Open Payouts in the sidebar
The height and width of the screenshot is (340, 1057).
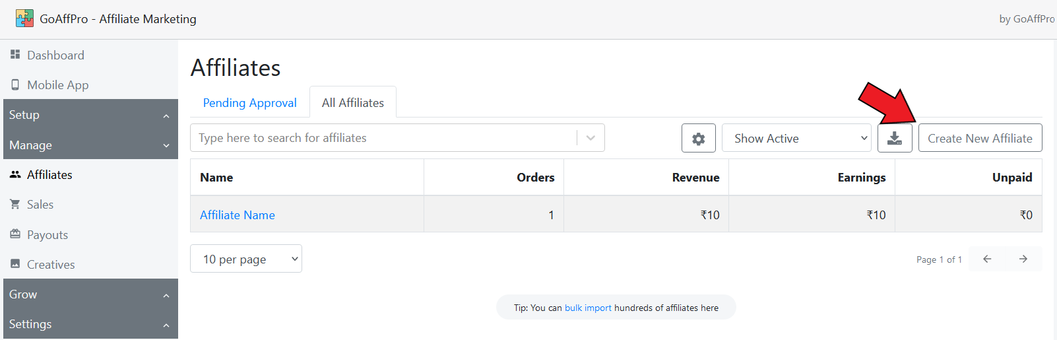(x=48, y=235)
